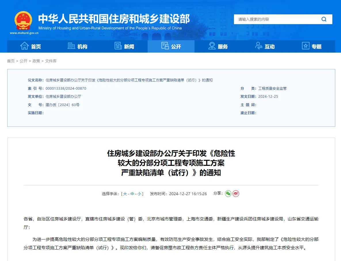Open the 首页 navigation tab

coord(31,46)
